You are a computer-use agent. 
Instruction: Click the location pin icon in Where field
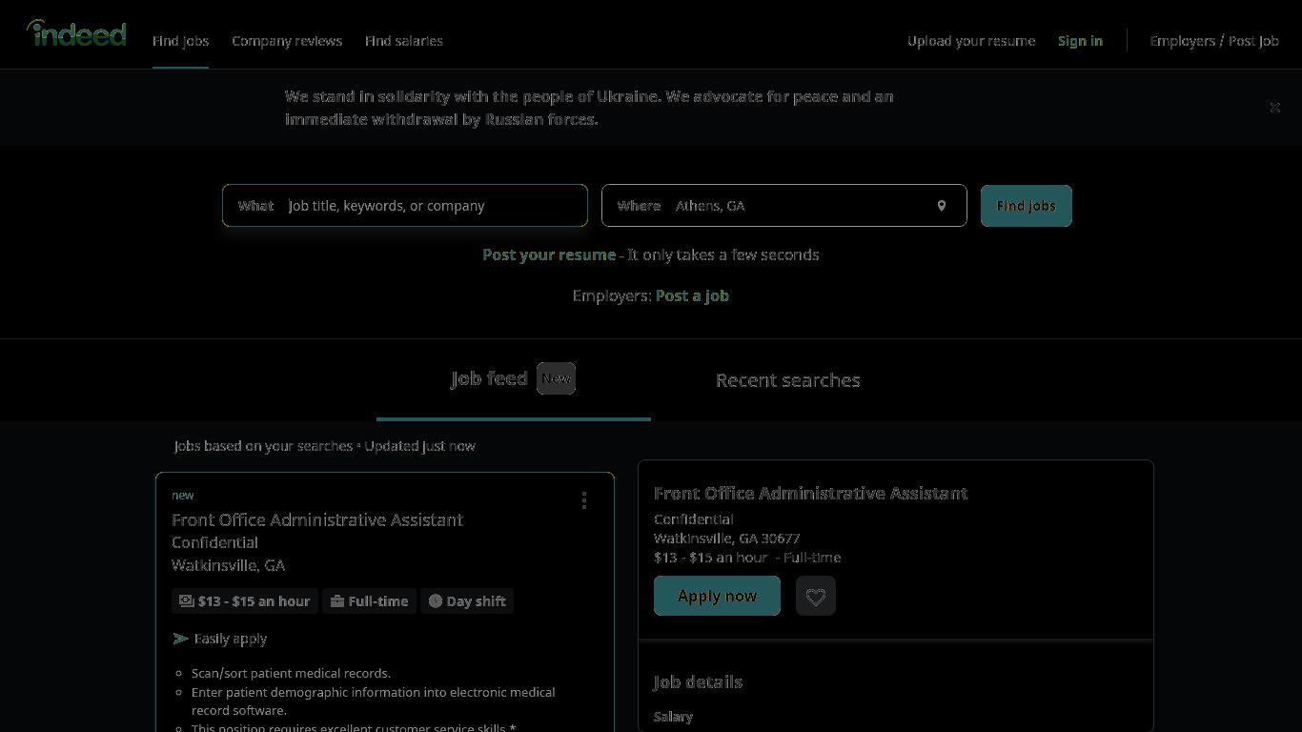[941, 206]
